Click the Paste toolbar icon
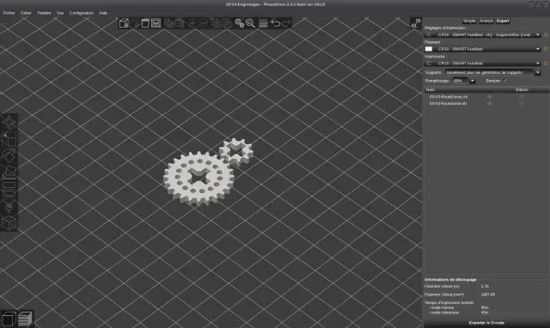 point(180,23)
